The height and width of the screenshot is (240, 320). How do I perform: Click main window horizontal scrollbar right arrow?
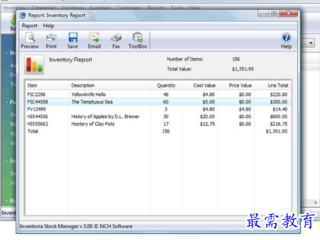point(316,202)
